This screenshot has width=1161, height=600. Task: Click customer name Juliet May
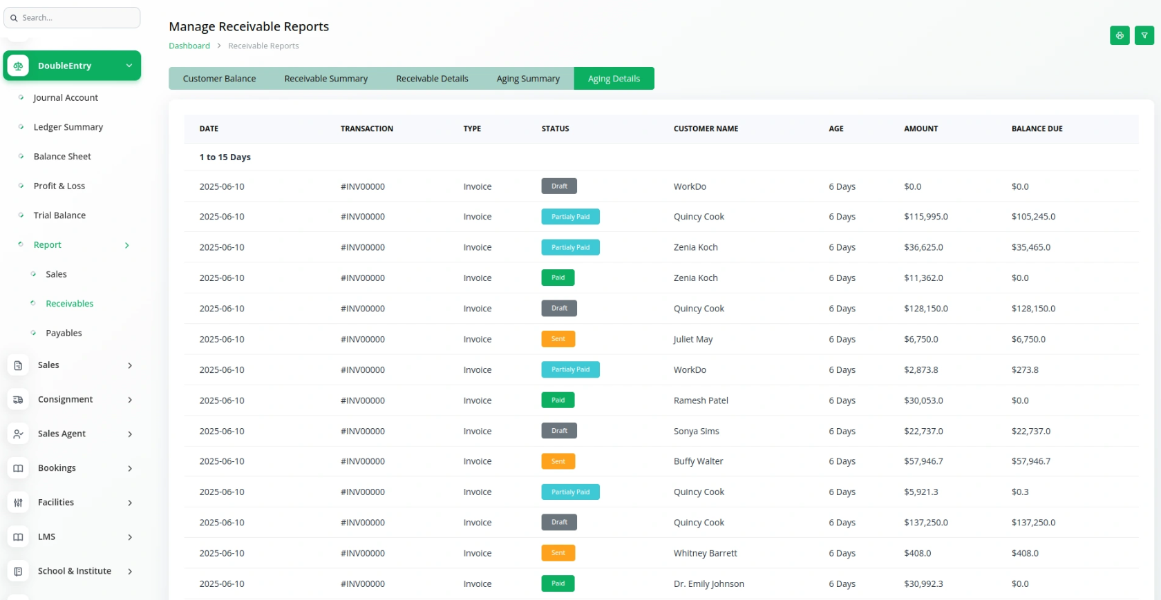693,340
